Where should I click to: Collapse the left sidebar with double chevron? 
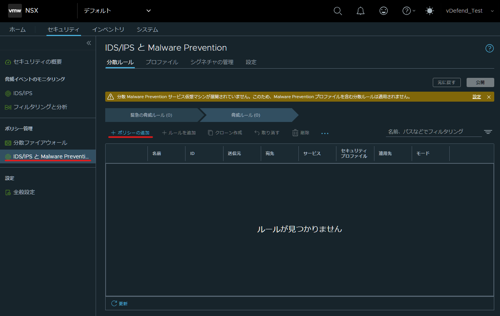tap(89, 43)
